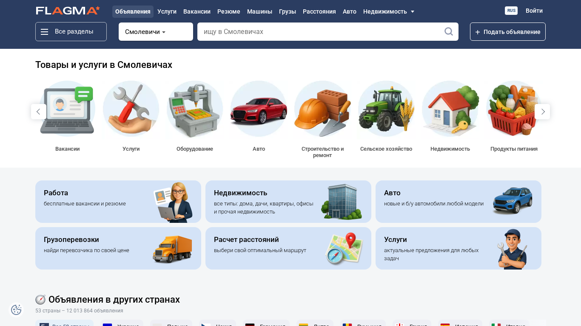Open the Авто card with blue SUV
Viewport: 581px width, 326px height.
pyautogui.click(x=459, y=202)
